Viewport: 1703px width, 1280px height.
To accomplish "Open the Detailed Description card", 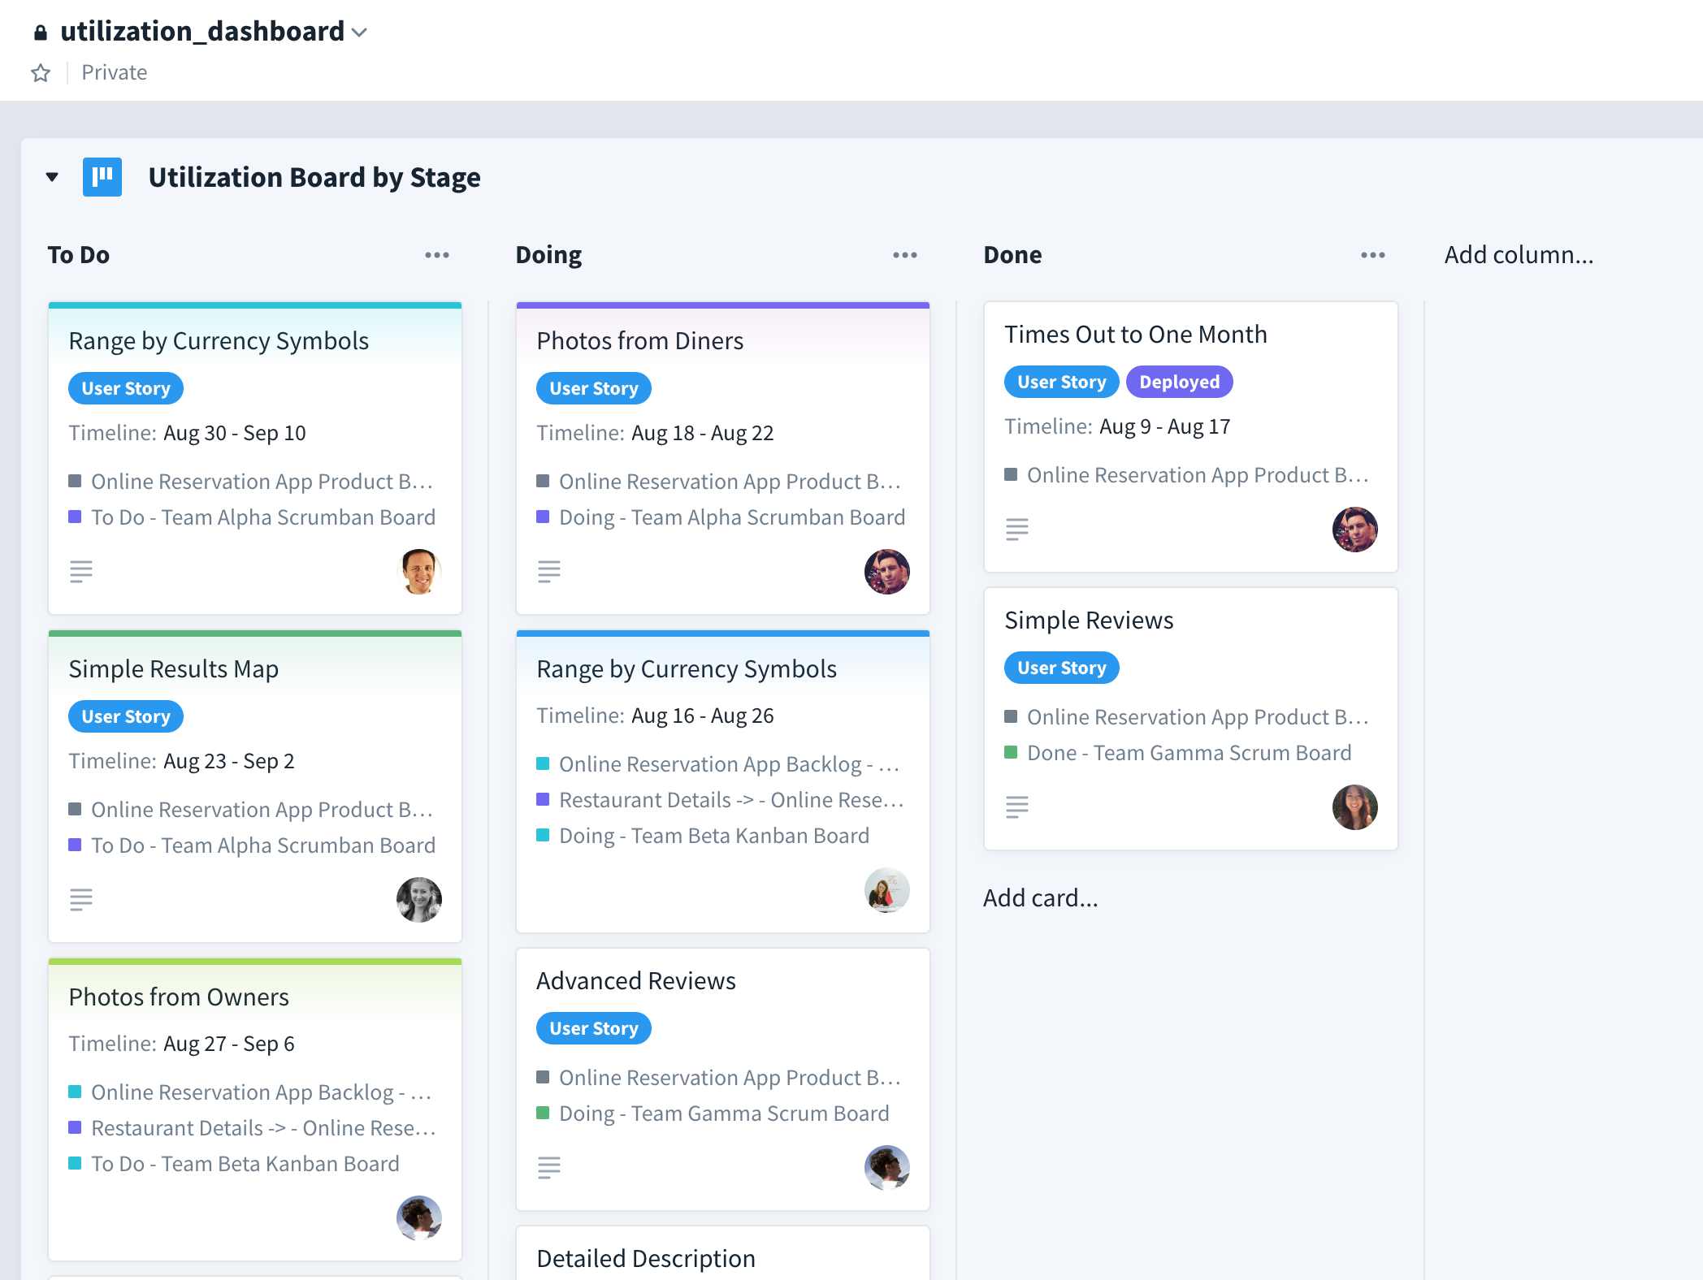I will [x=645, y=1258].
